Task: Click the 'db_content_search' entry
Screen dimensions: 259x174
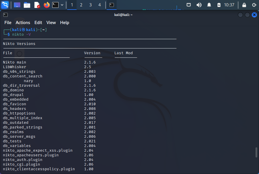Action: pyautogui.click(x=23, y=76)
